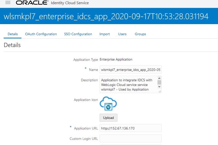Click the Oracle logo

[32, 3]
